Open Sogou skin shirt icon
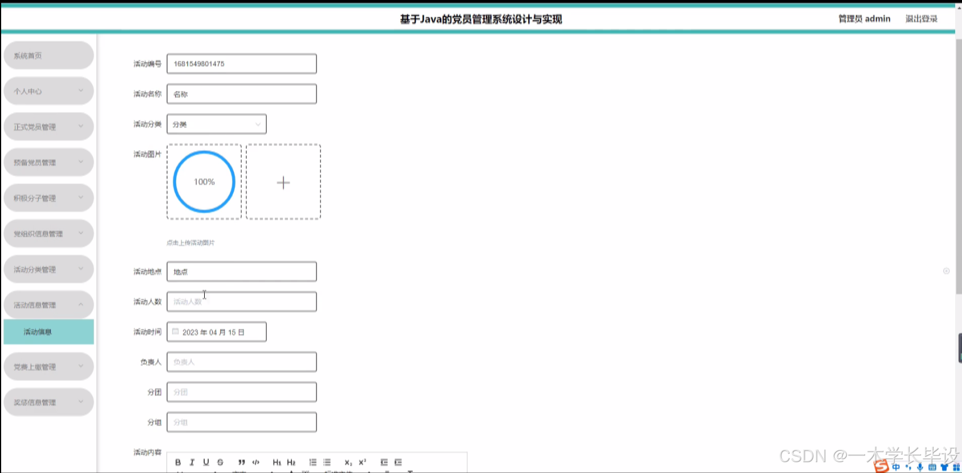962x473 pixels. click(x=944, y=467)
